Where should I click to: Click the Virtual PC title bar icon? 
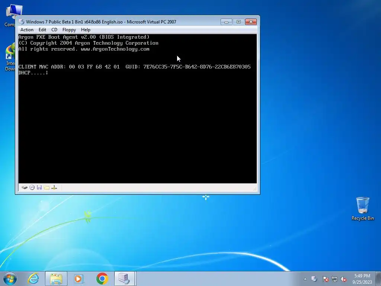21,22
